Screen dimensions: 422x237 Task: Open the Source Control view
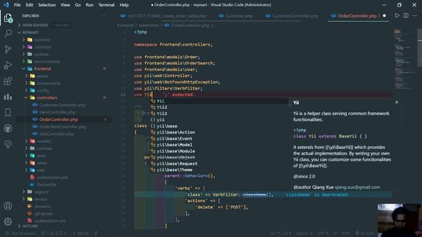[x=8, y=49]
